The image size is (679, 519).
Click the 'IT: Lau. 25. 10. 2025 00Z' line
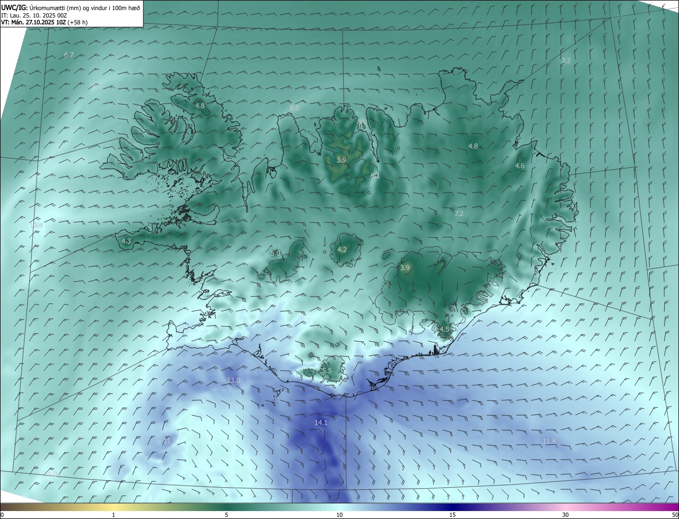click(34, 15)
